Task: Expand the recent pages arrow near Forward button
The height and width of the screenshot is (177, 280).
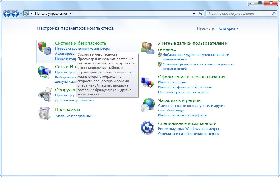Action: pos(21,14)
